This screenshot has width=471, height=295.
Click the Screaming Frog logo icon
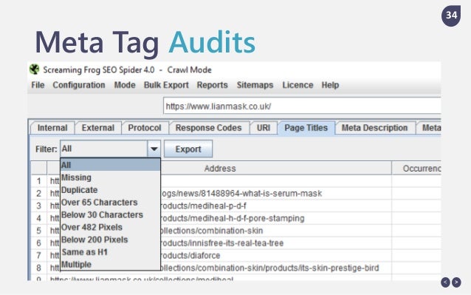[35, 69]
